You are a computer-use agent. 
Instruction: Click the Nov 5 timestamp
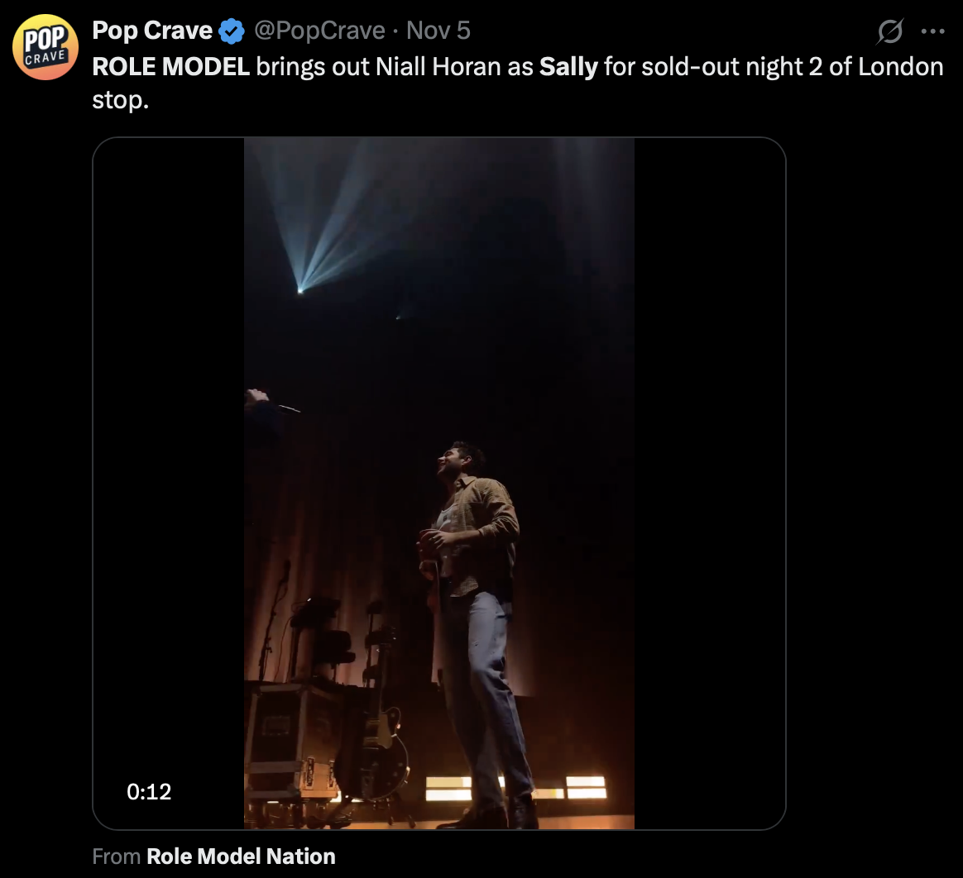[438, 31]
